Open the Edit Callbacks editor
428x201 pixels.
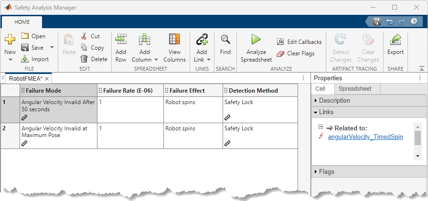[299, 42]
